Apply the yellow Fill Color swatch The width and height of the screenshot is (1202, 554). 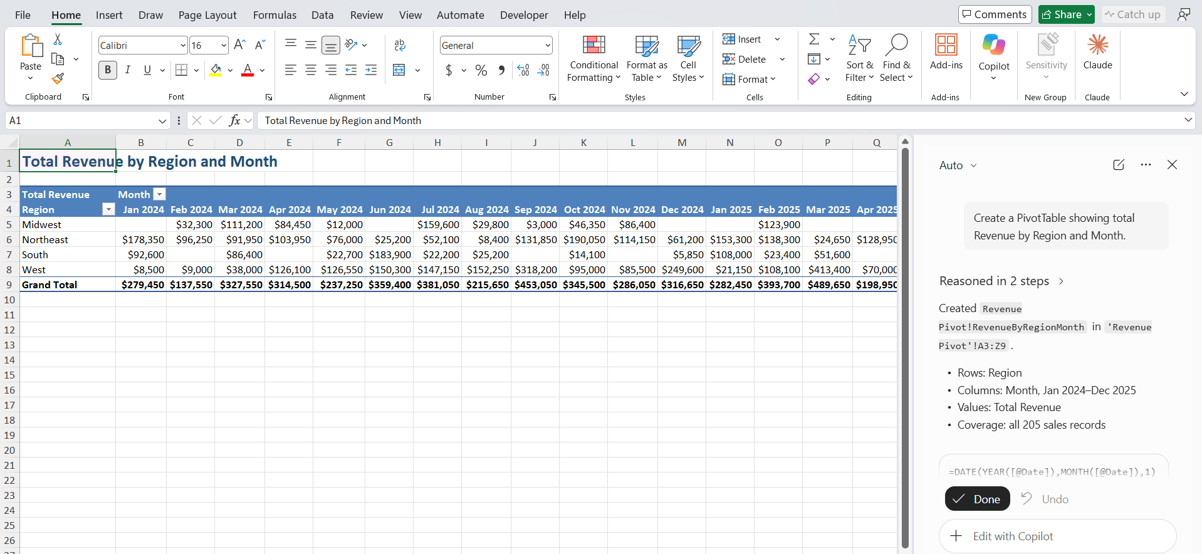[216, 70]
